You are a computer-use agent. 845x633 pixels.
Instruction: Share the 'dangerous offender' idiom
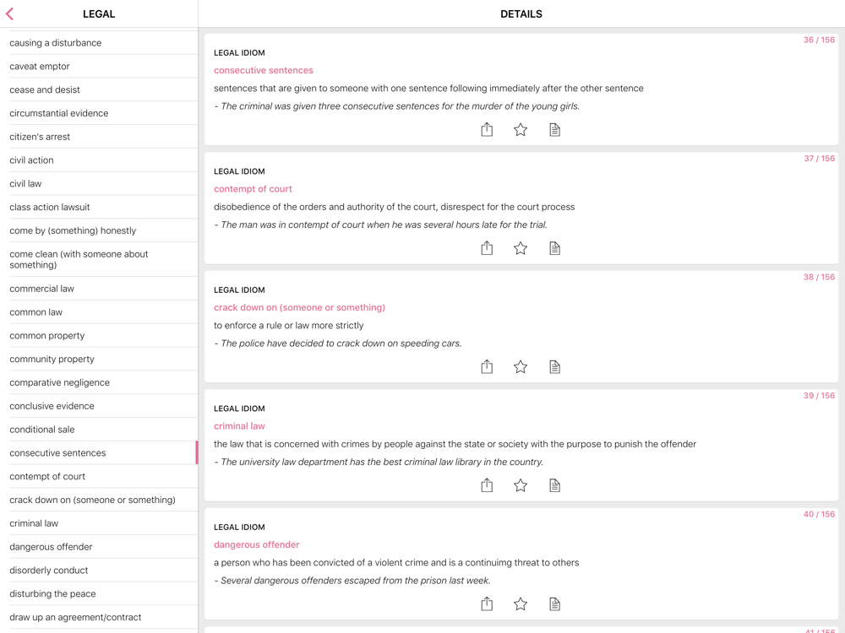(487, 603)
